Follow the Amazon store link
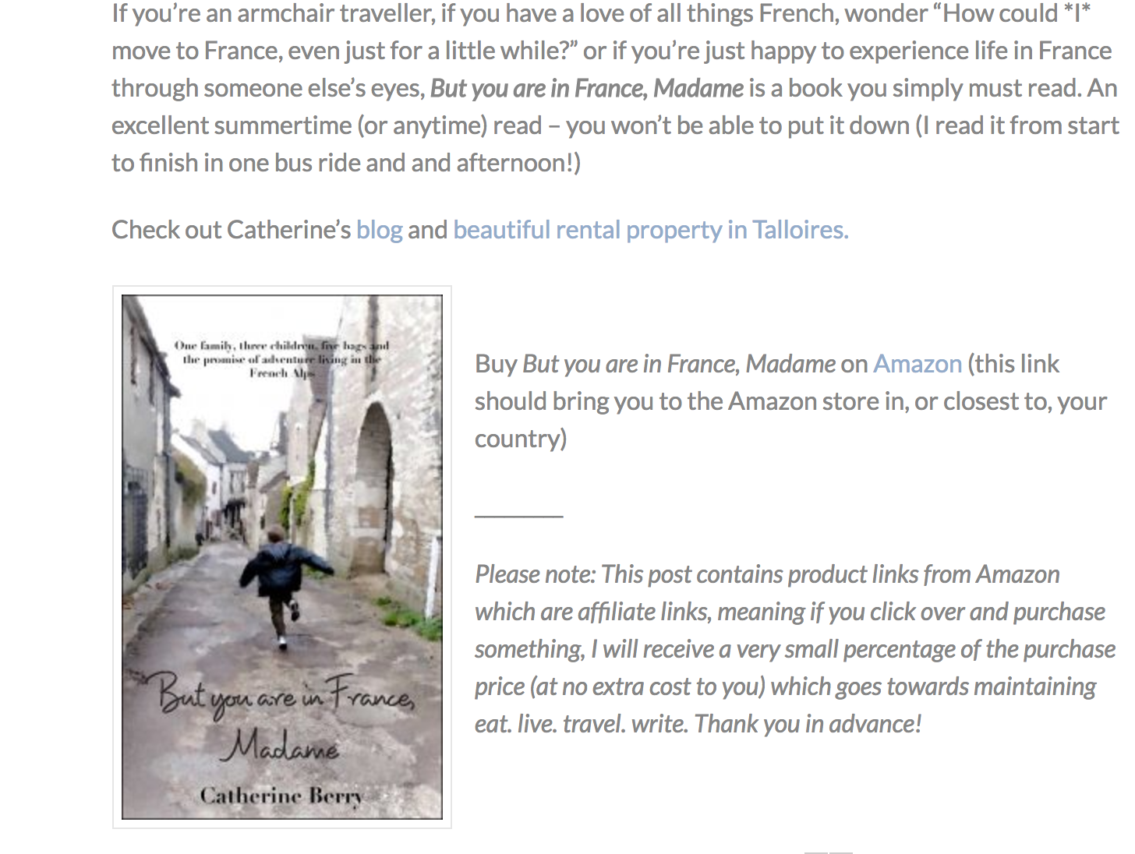The height and width of the screenshot is (854, 1135). [918, 364]
